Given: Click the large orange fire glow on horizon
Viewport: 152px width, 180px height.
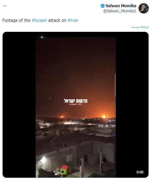Looking at the screenshot, I should point(105,116).
